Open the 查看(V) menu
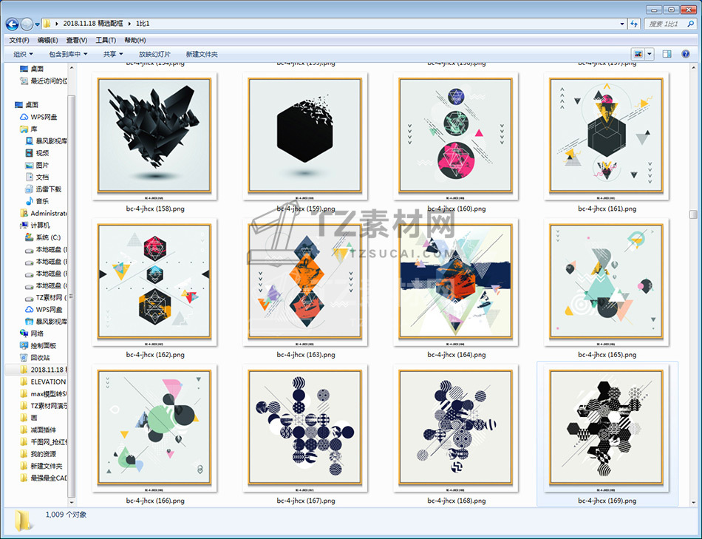 tap(77, 40)
